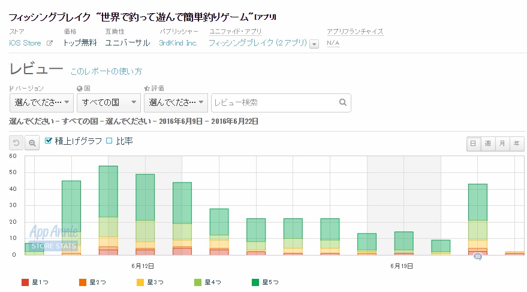Screen dimensions: 527x292
Task: Click the 6月12日 axis label
Action: pos(143,266)
